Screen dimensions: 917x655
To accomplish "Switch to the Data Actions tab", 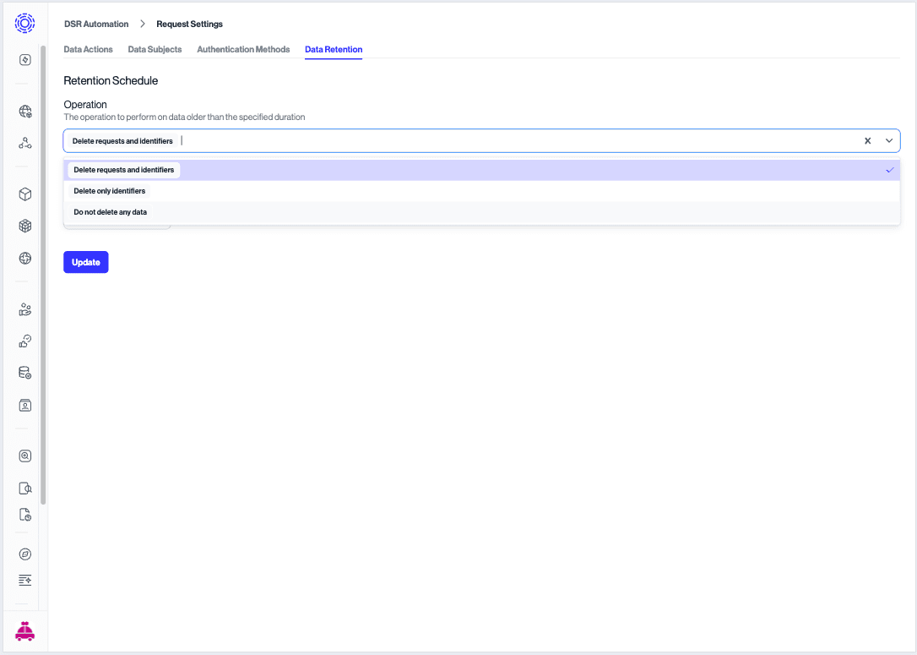I will (x=88, y=49).
